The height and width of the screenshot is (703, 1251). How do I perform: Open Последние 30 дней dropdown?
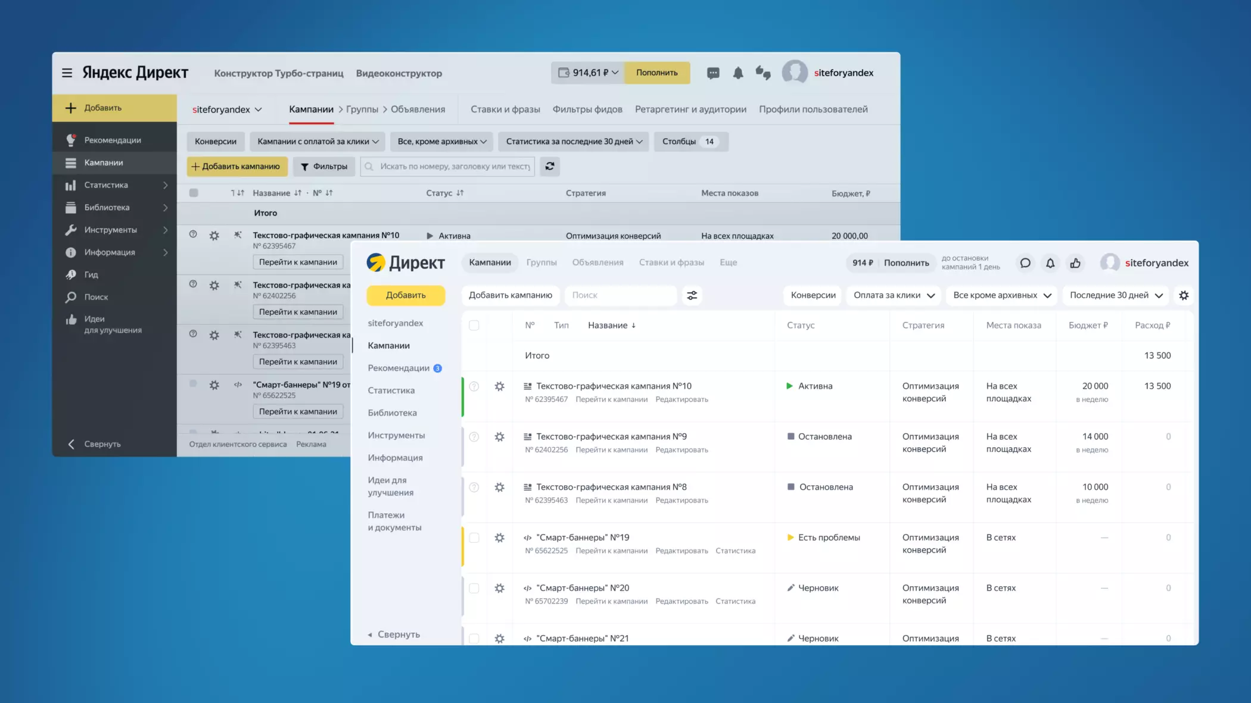[x=1116, y=295]
